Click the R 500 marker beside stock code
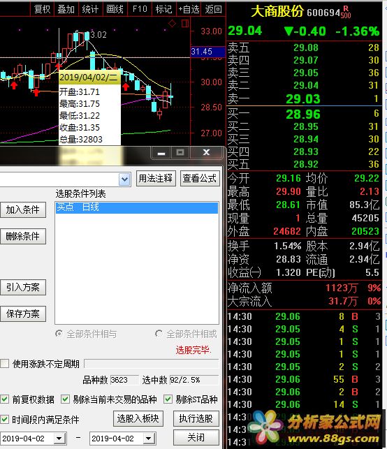This screenshot has width=387, height=449. [x=346, y=13]
